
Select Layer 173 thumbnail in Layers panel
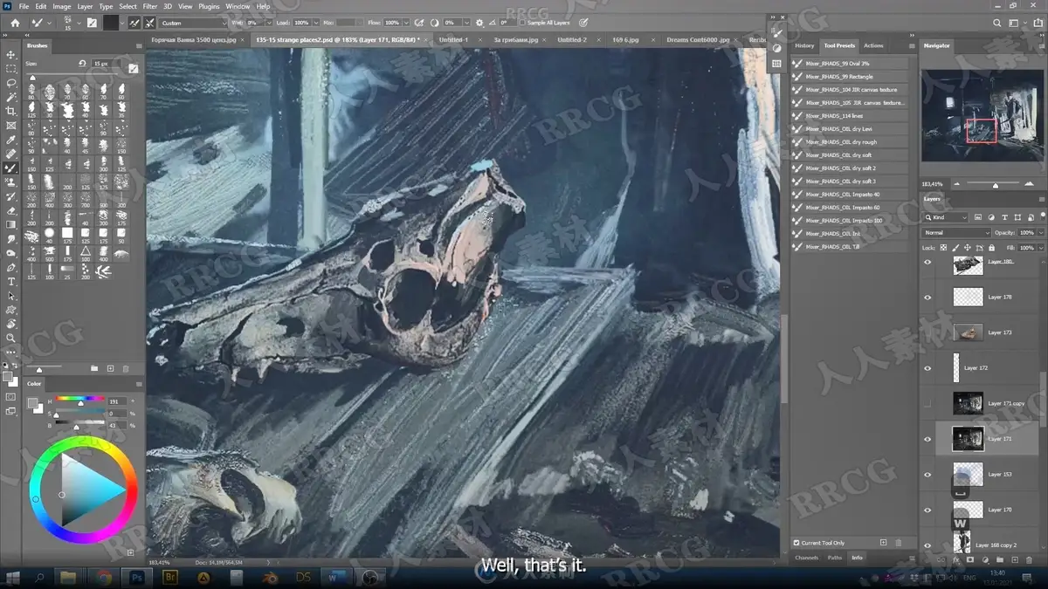(968, 332)
